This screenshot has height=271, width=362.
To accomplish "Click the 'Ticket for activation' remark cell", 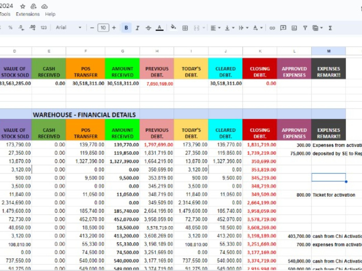I will point(329,195).
